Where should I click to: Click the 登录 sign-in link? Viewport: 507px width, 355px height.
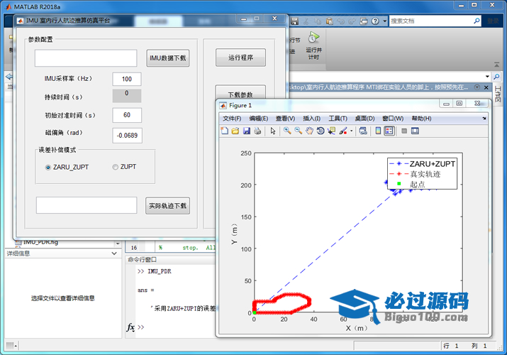[x=493, y=21]
